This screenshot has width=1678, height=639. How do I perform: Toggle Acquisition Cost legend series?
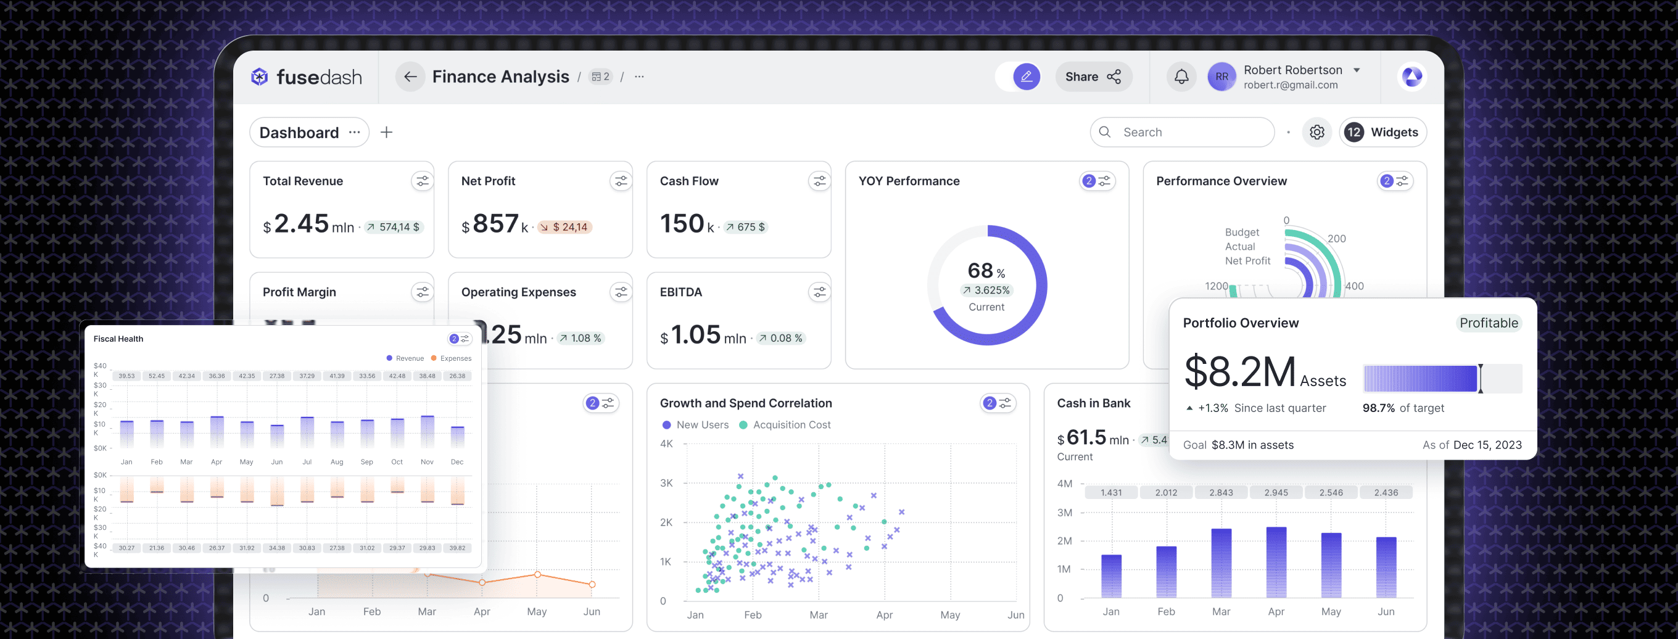click(785, 425)
